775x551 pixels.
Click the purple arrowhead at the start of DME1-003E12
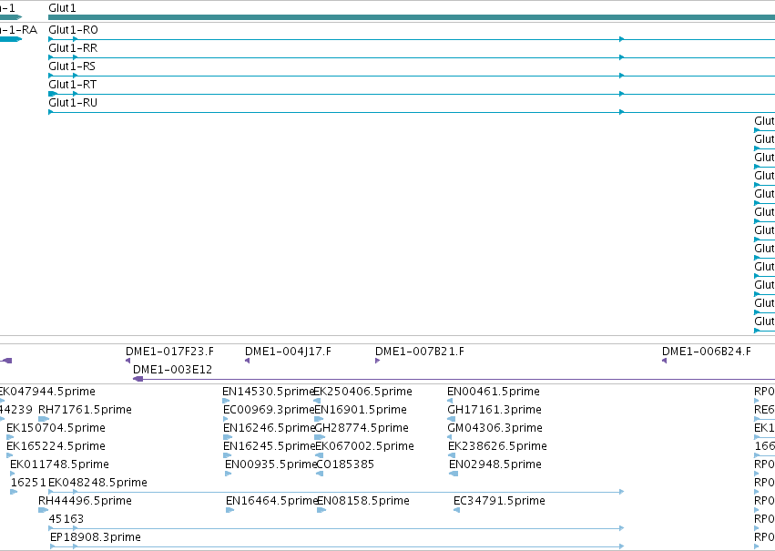click(x=138, y=379)
